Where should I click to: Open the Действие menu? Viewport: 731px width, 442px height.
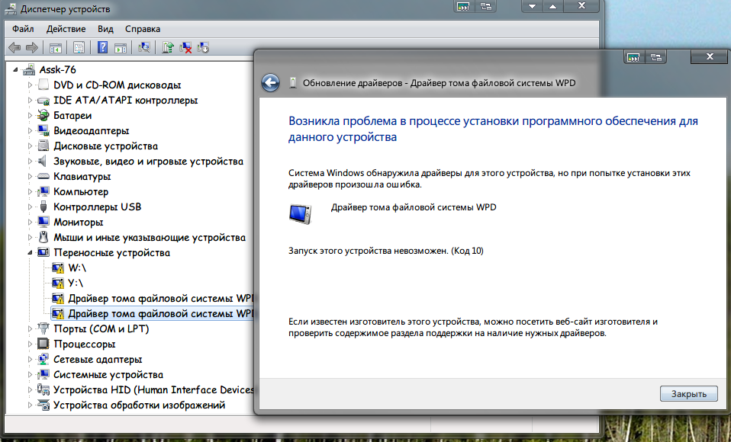point(66,29)
